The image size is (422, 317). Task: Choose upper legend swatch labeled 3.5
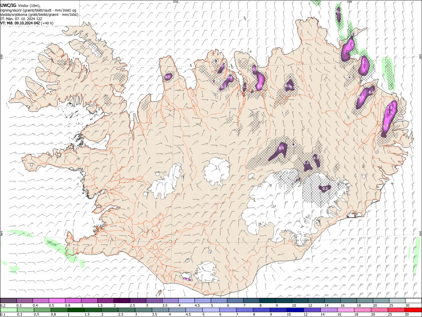(x=170, y=300)
